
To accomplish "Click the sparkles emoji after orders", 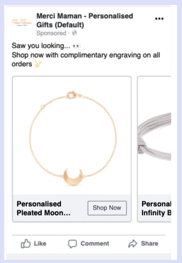I will [x=38, y=64].
